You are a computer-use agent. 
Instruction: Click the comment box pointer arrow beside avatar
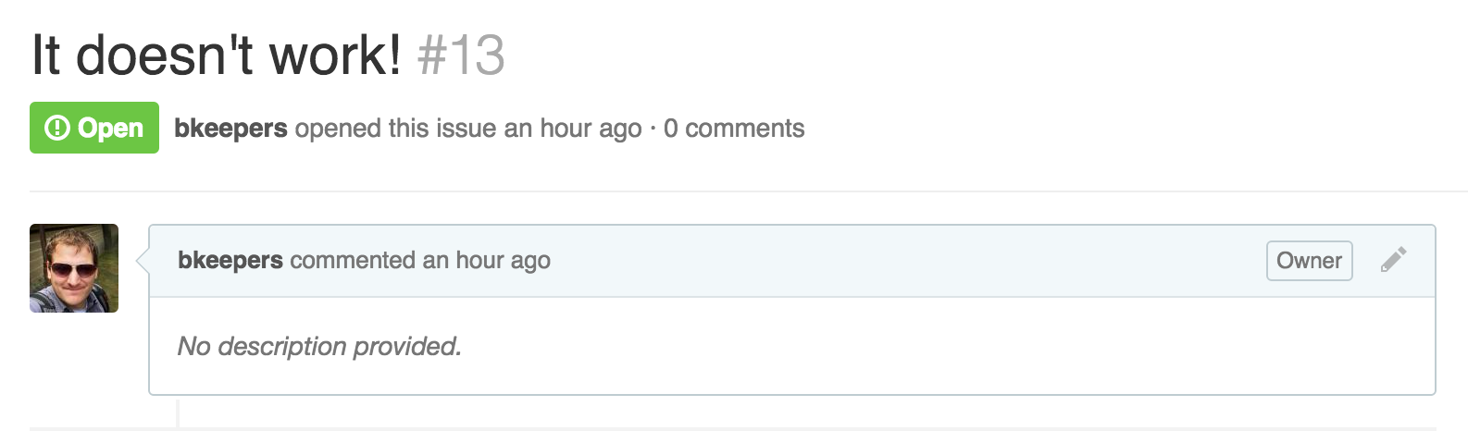pyautogui.click(x=143, y=262)
